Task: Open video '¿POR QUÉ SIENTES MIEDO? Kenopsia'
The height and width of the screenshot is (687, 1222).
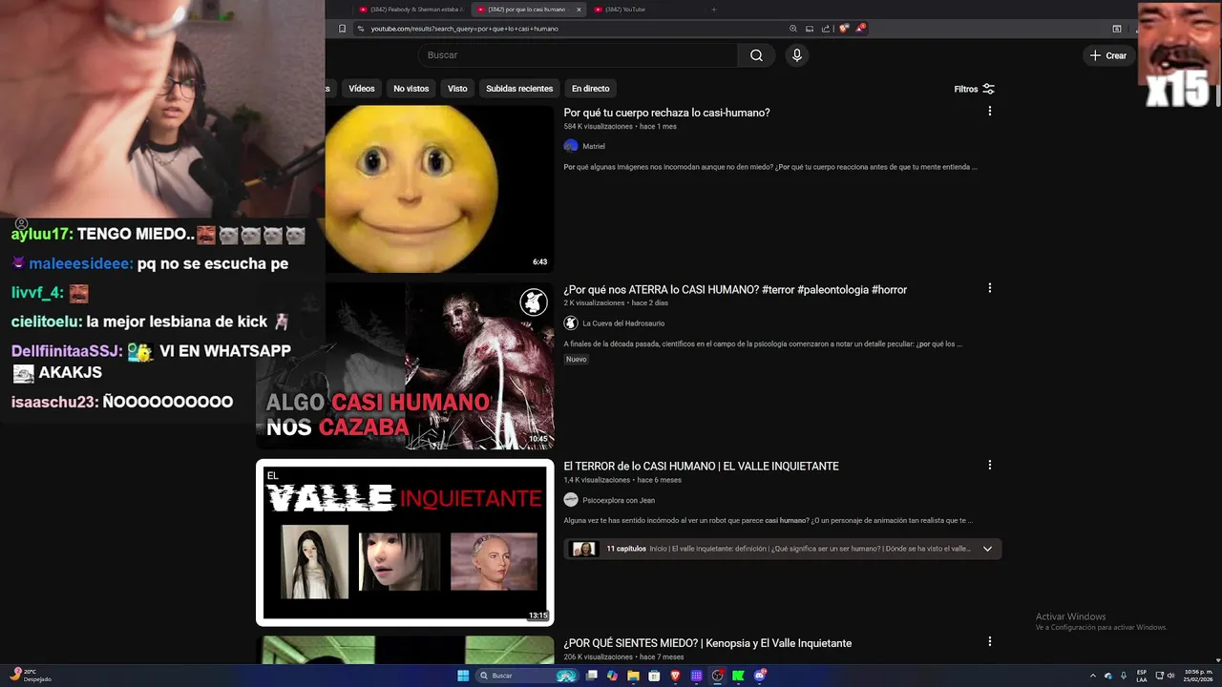Action: point(707,643)
